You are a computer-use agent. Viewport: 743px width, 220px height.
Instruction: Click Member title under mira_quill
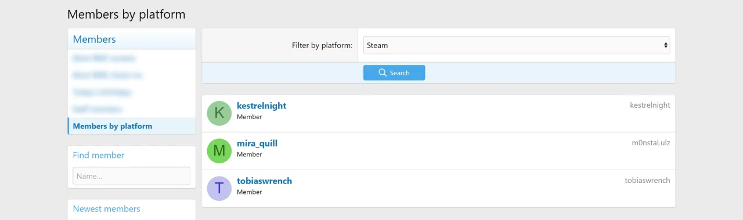point(250,155)
